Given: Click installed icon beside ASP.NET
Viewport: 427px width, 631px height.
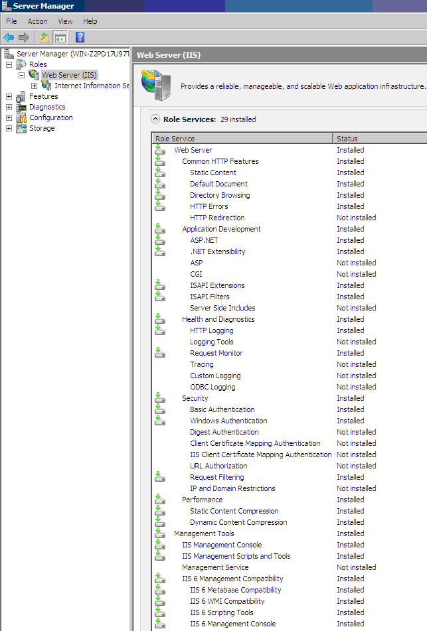Looking at the screenshot, I should tap(160, 240).
